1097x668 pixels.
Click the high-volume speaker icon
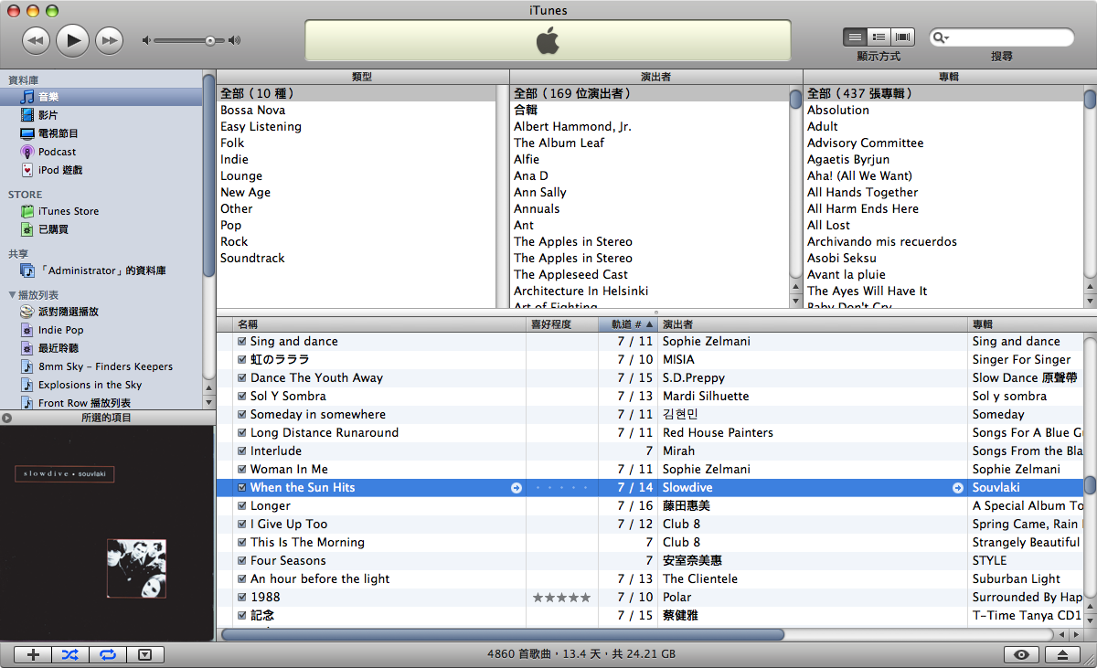[234, 40]
